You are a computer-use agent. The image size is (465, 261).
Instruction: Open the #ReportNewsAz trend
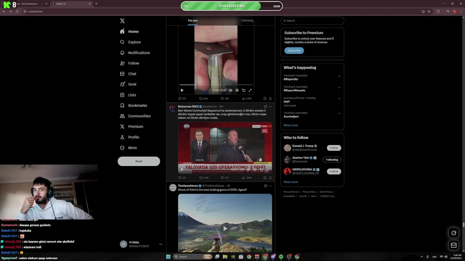[294, 90]
